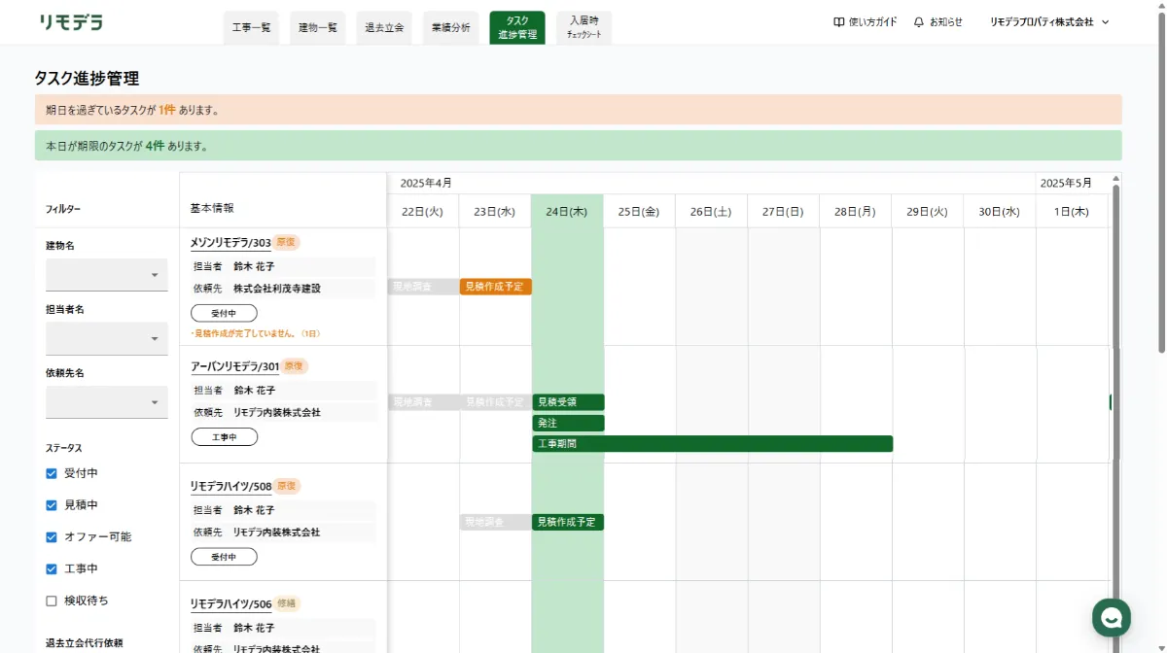This screenshot has width=1167, height=653.
Task: Go to the 工事一覧 tab
Action: pyautogui.click(x=251, y=28)
